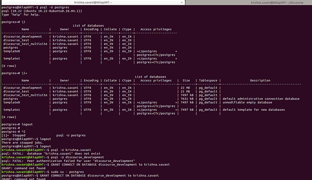Click the 'postgres=# \l+' command line
The width and height of the screenshot is (312, 180).
click(14, 73)
